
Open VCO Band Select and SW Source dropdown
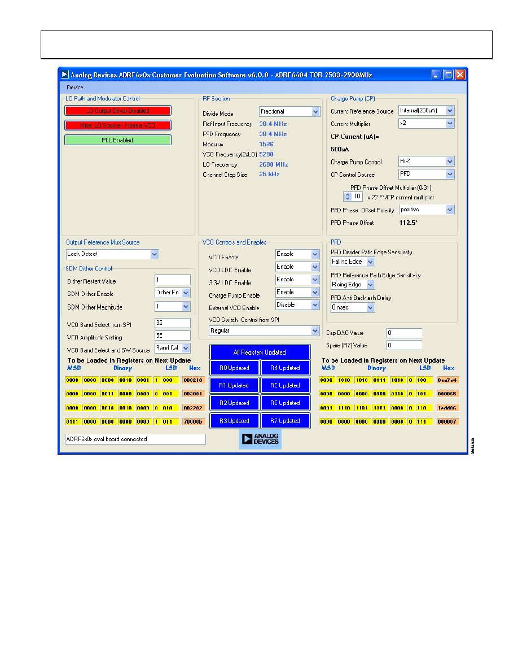tap(172, 348)
